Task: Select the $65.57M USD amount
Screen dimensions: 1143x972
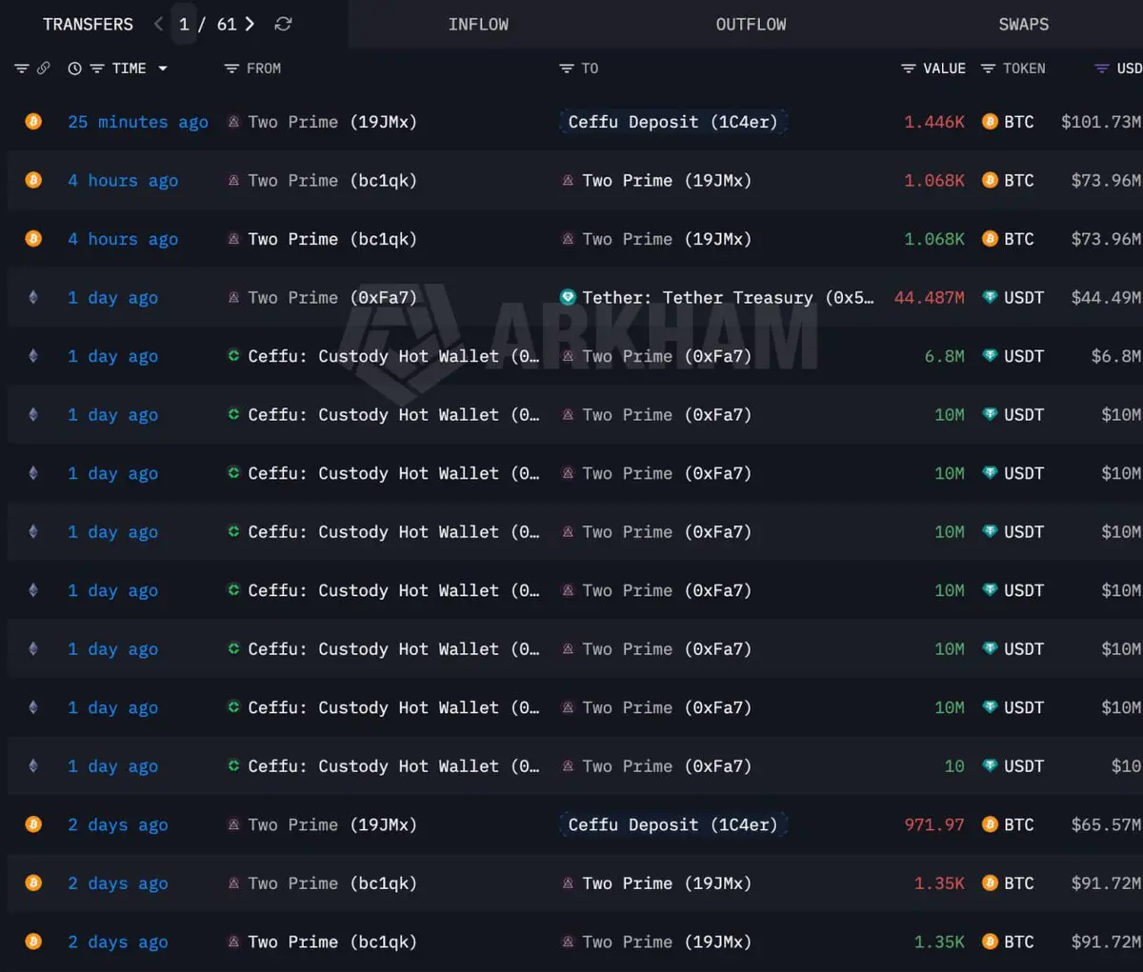Action: tap(1106, 824)
